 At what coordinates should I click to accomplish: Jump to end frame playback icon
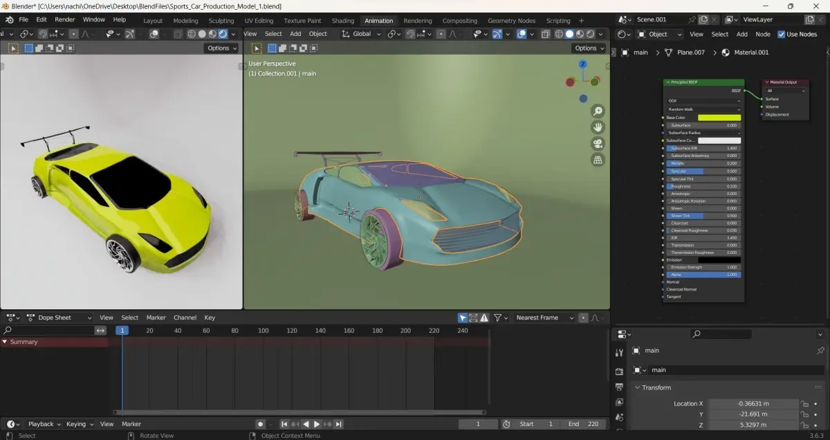(x=339, y=424)
